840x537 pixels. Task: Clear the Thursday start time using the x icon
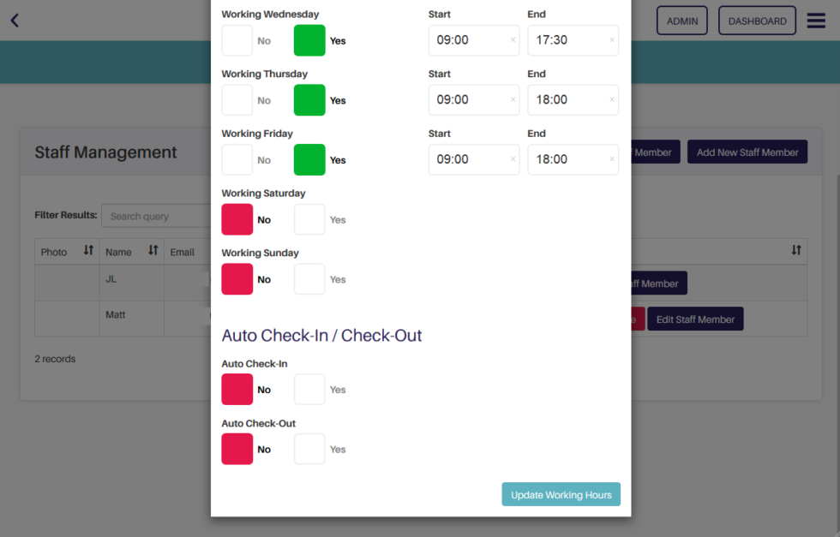point(512,100)
